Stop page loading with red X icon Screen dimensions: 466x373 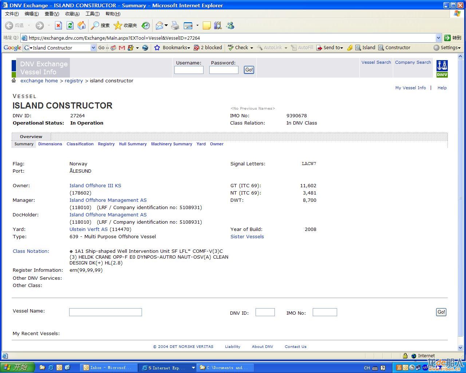[58, 25]
